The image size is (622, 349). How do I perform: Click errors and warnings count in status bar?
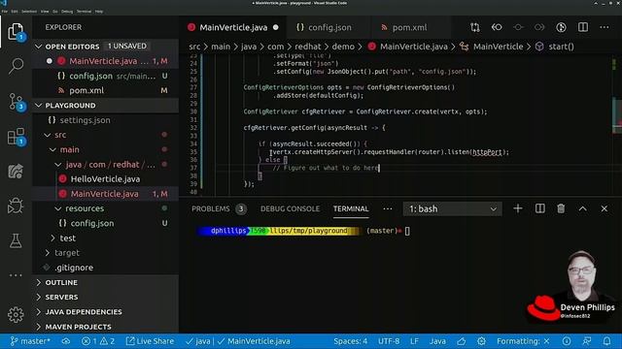[98, 341]
